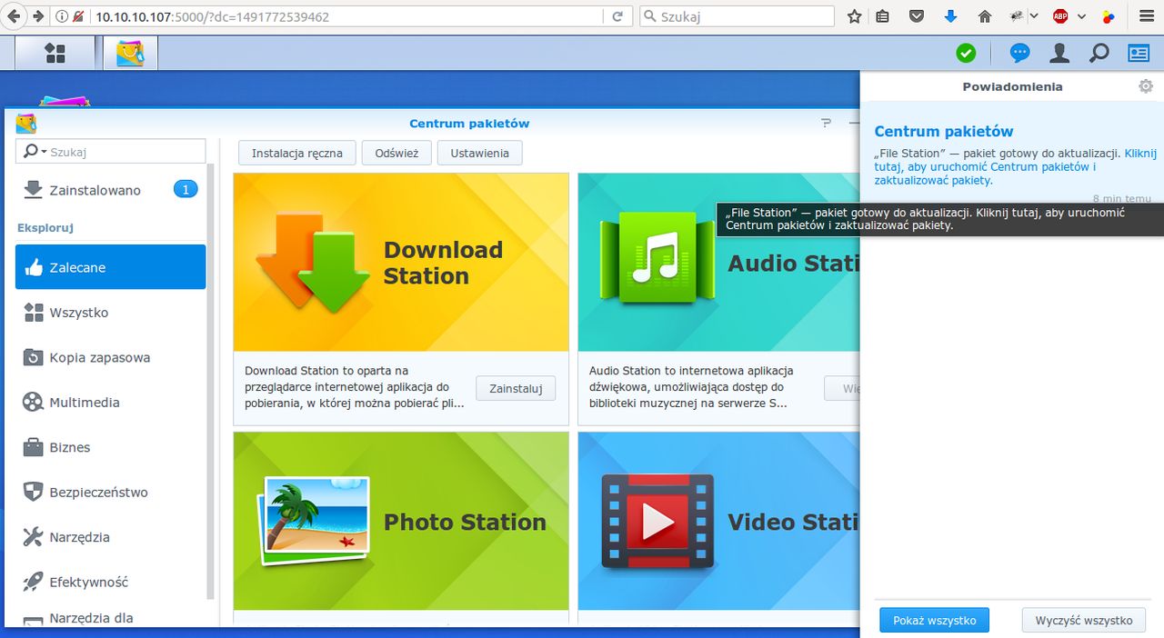This screenshot has width=1164, height=638.
Task: Click the category sidebar scrollbar
Action: [x=211, y=382]
